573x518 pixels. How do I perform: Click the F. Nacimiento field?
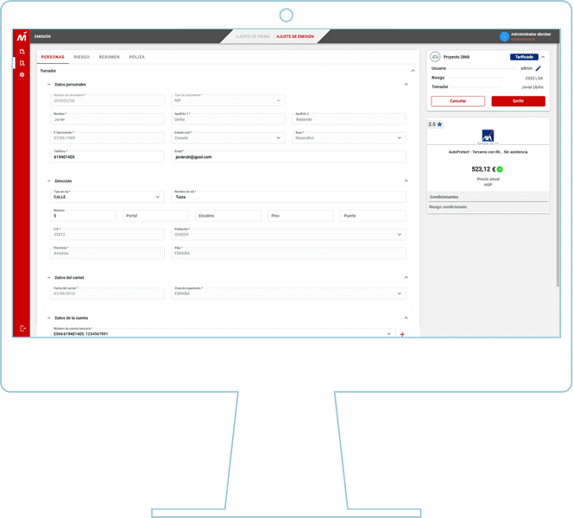[x=107, y=137]
